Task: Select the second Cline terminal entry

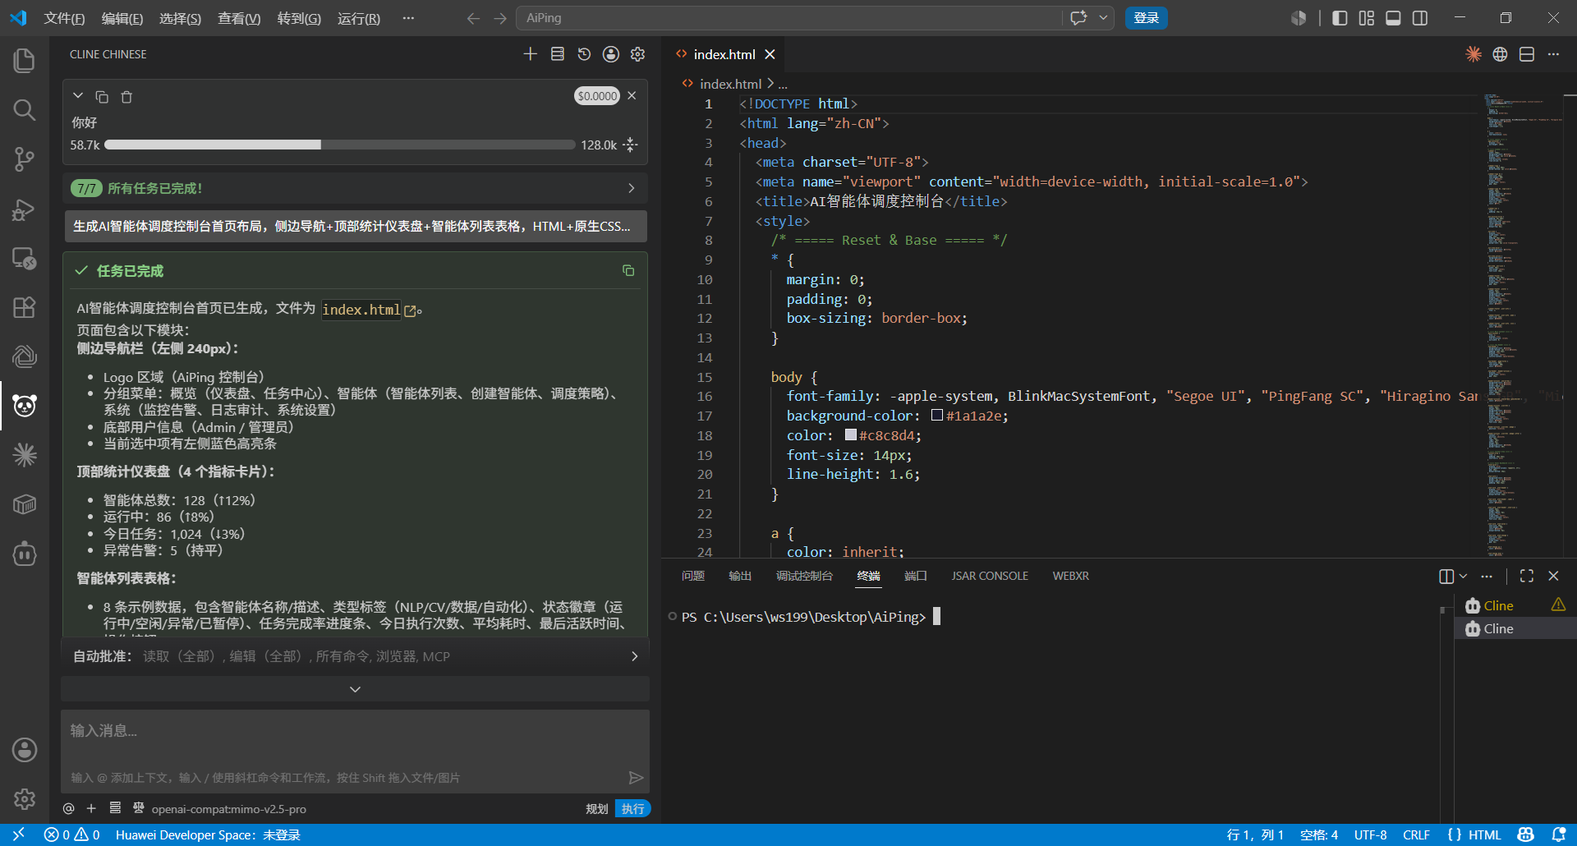Action: click(x=1515, y=628)
